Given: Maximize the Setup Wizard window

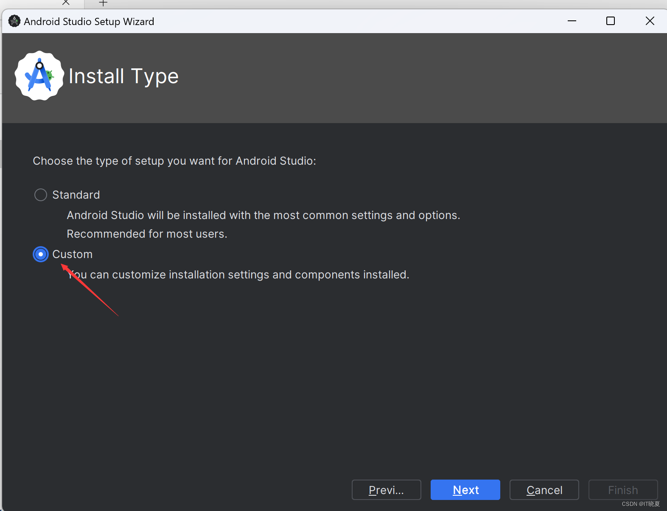Looking at the screenshot, I should (x=610, y=21).
